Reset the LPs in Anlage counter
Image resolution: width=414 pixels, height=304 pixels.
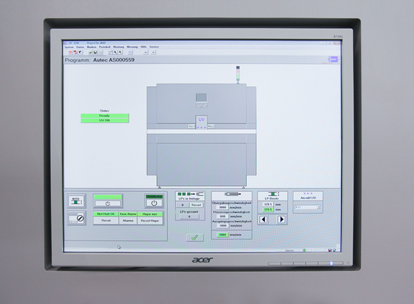[x=196, y=205]
